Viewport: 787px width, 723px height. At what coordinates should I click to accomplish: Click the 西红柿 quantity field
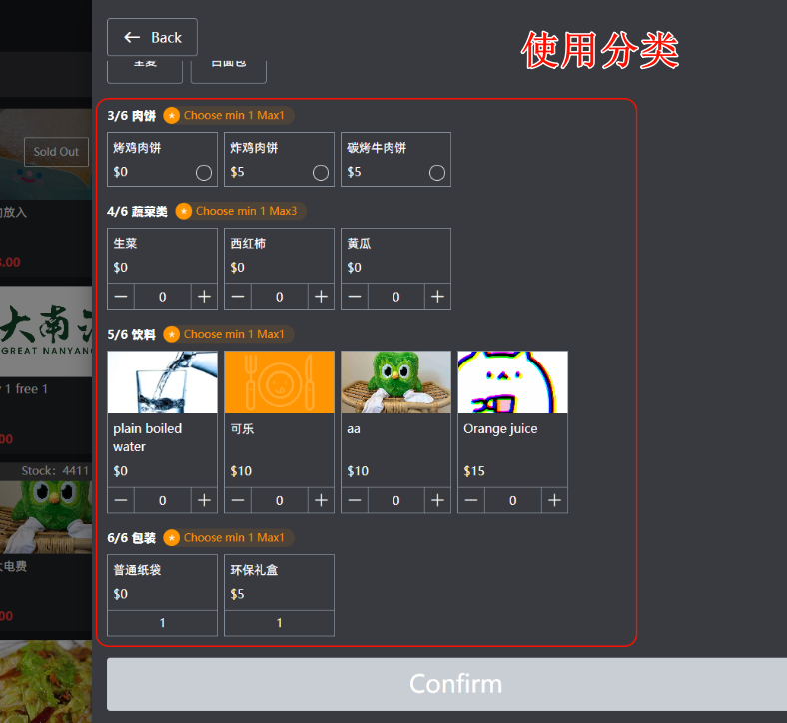click(x=279, y=297)
